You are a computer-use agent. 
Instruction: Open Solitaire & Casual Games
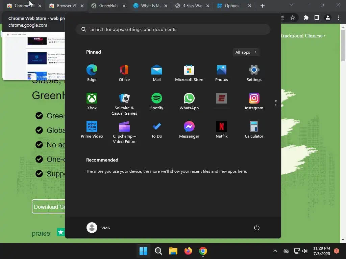[x=124, y=104]
